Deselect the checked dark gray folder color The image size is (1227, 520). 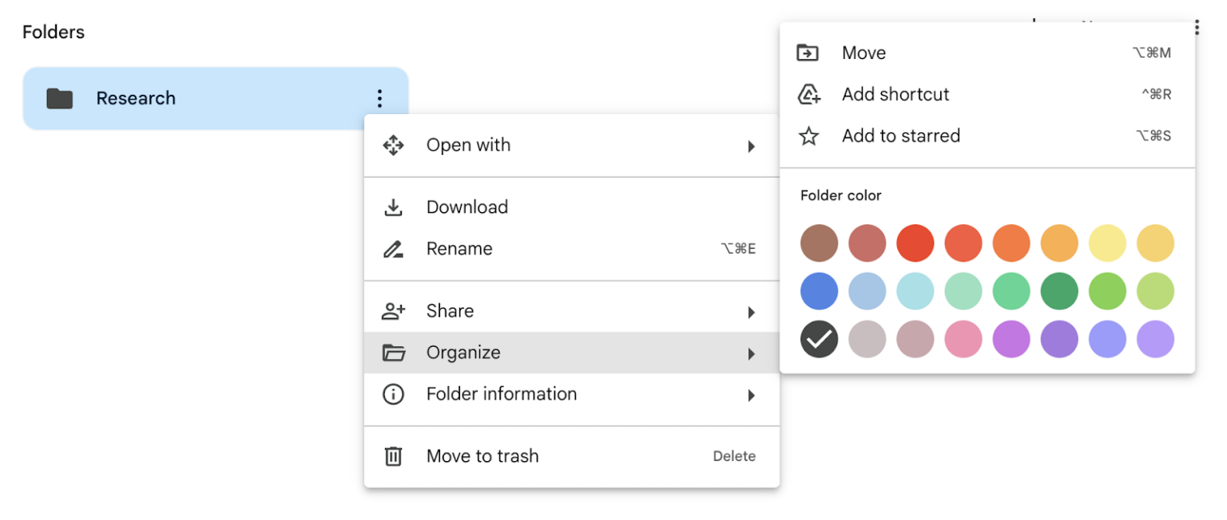tap(819, 339)
